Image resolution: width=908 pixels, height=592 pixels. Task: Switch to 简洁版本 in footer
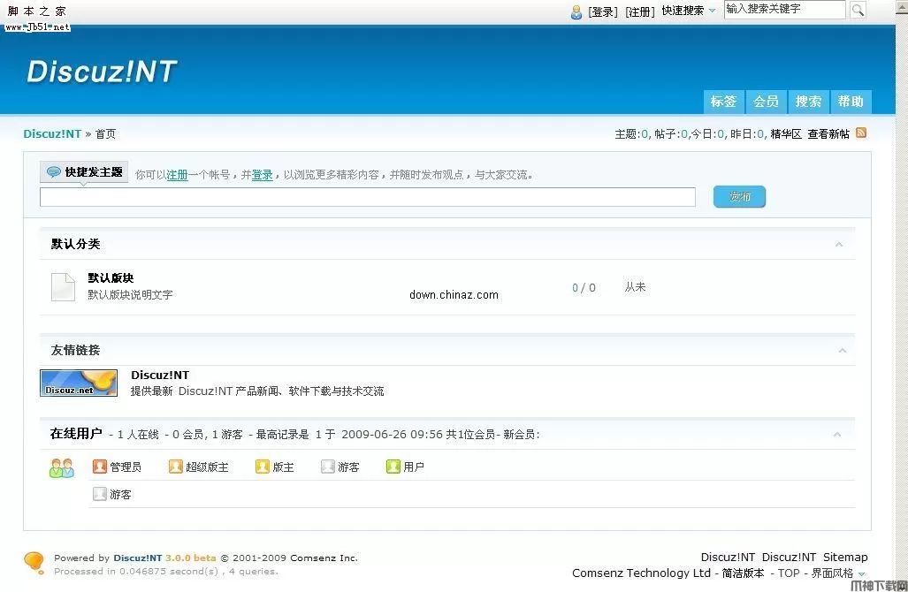pos(743,573)
